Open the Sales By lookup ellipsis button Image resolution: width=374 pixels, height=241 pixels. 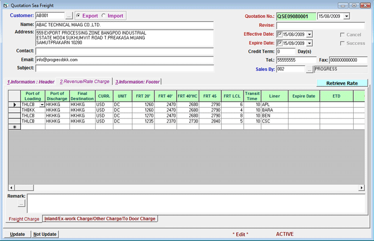(x=309, y=69)
